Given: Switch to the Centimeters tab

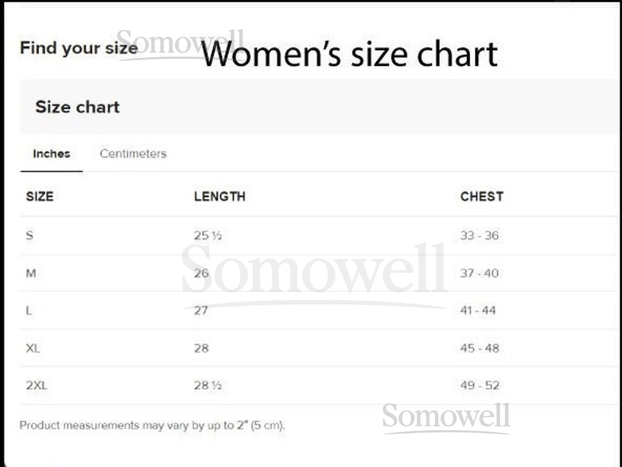Looking at the screenshot, I should (133, 154).
